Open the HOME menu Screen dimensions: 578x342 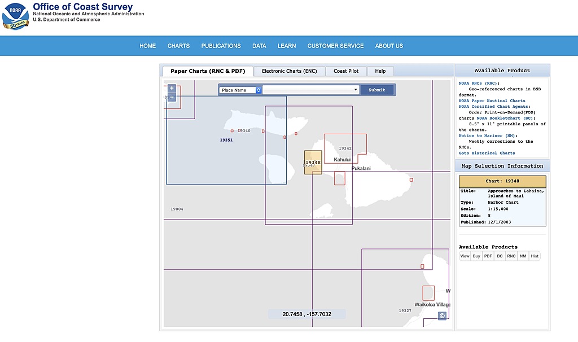pyautogui.click(x=147, y=46)
